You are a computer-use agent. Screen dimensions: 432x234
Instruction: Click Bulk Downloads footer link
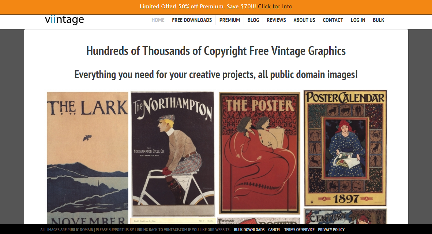click(249, 230)
